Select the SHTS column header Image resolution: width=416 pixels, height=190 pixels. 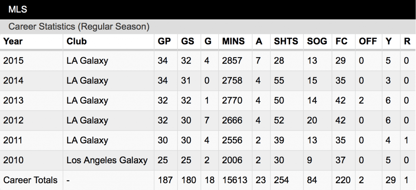[x=286, y=41]
